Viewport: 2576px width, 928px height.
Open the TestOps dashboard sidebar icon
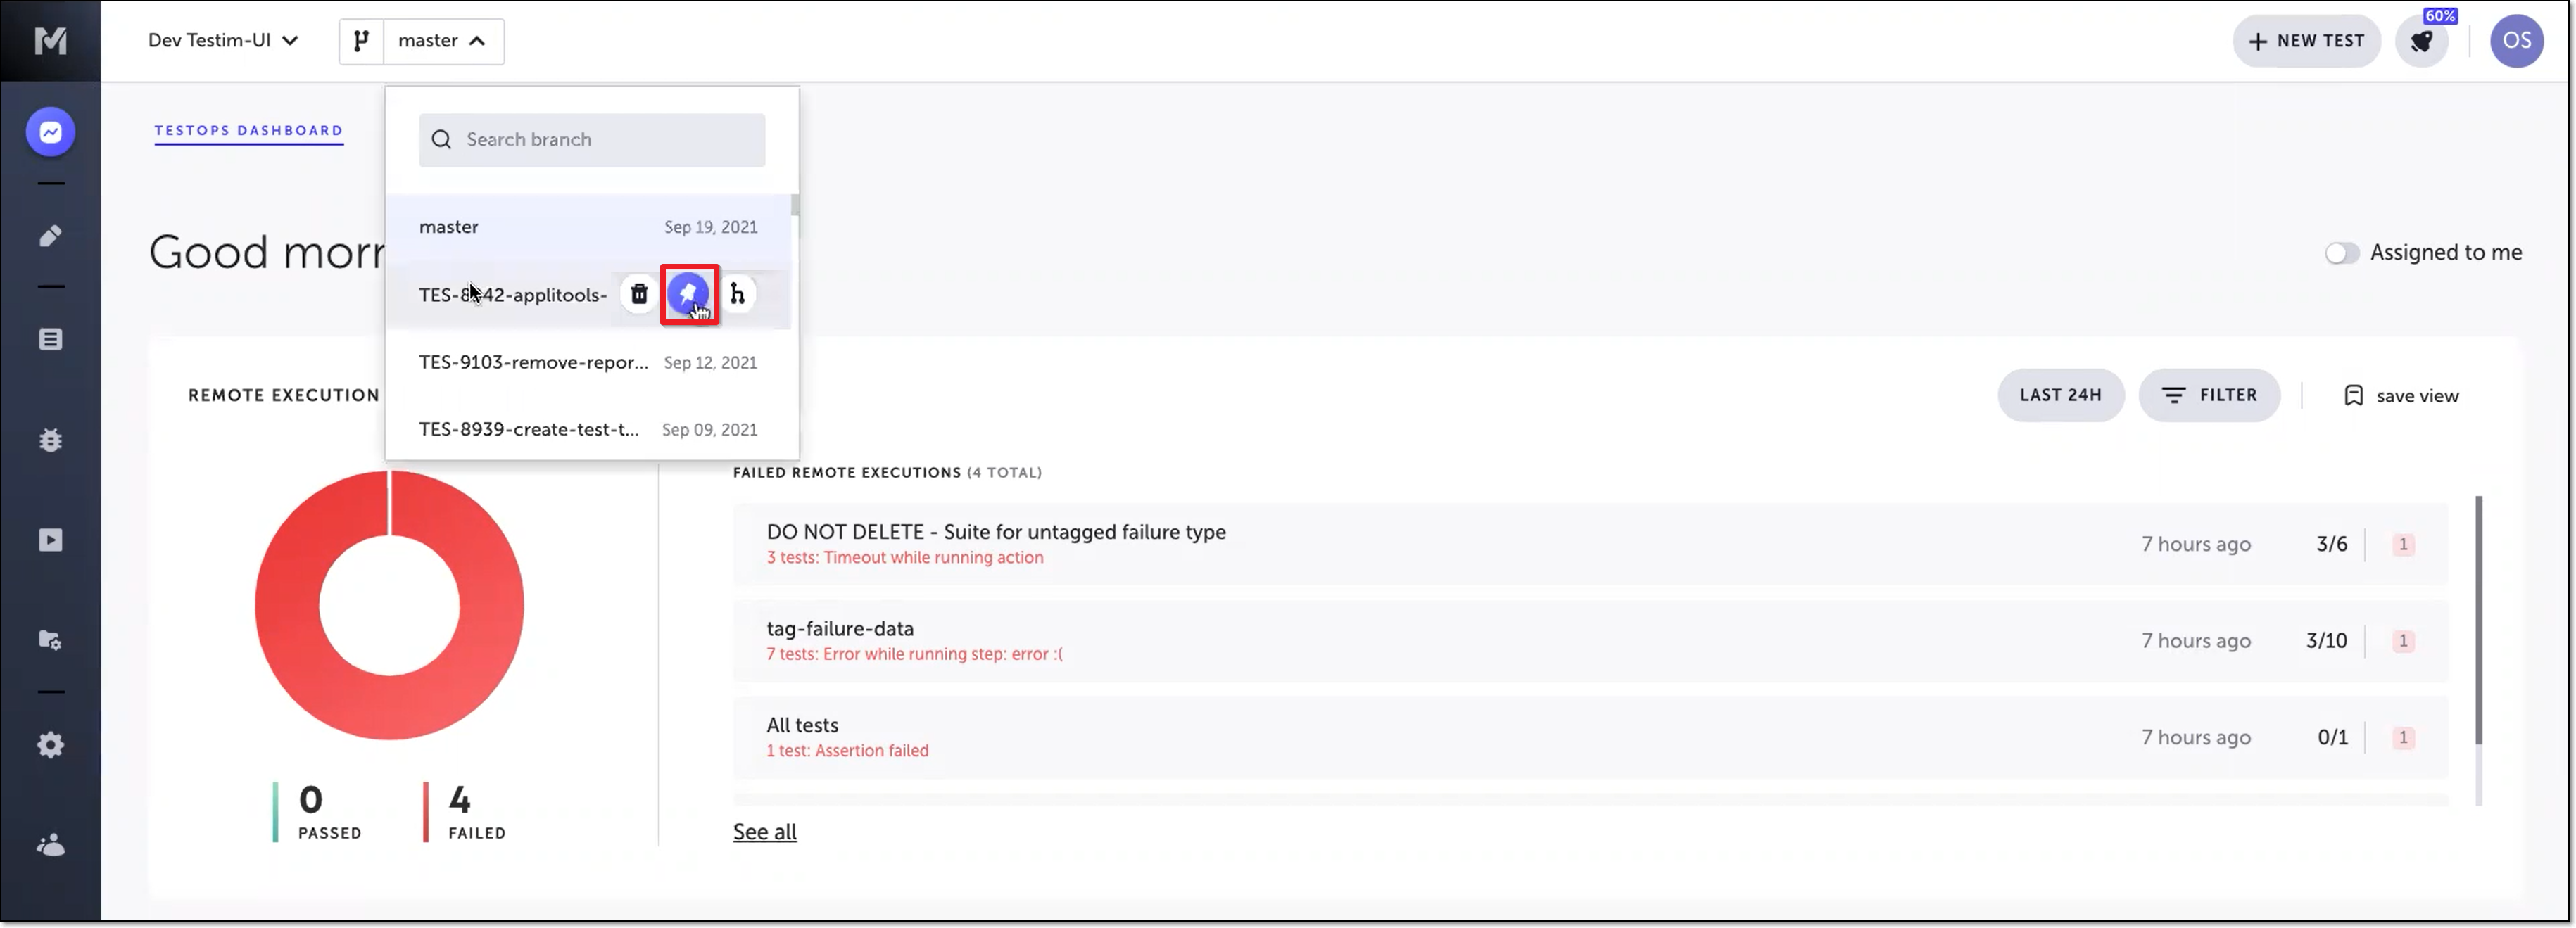coord(50,132)
